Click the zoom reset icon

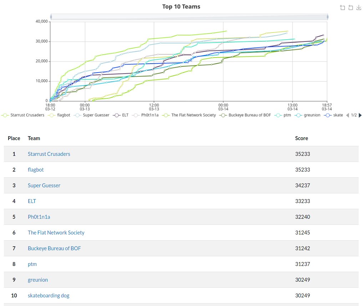point(350,8)
